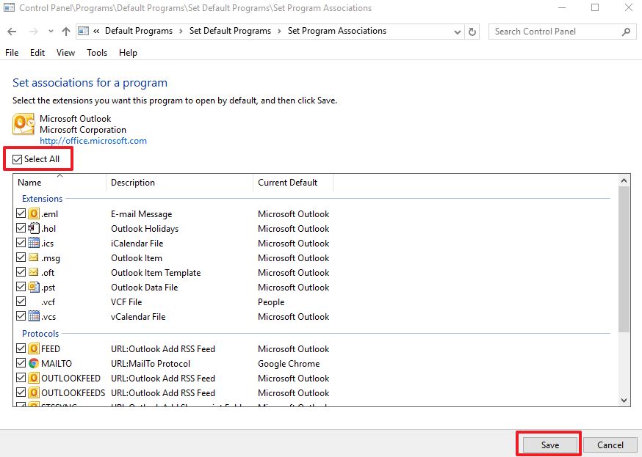
Task: Uncheck the FEED protocol checkbox
Action: click(x=21, y=348)
